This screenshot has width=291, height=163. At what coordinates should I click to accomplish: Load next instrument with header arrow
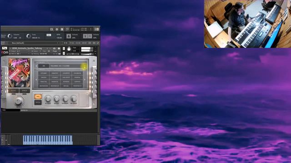[50, 48]
